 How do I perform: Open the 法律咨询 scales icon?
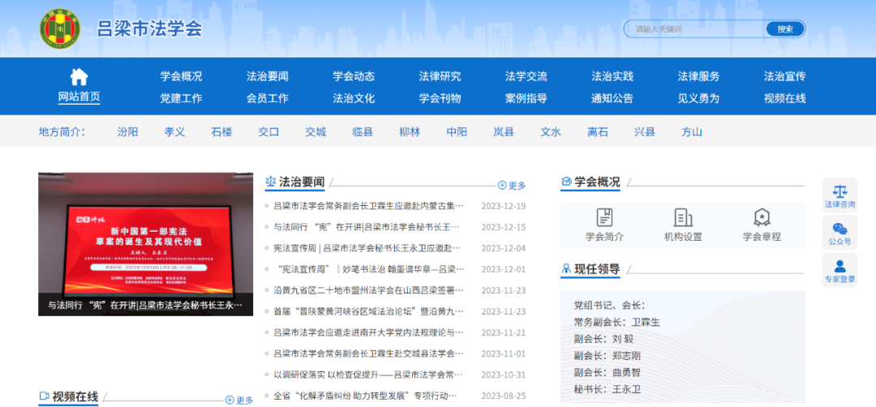click(839, 192)
